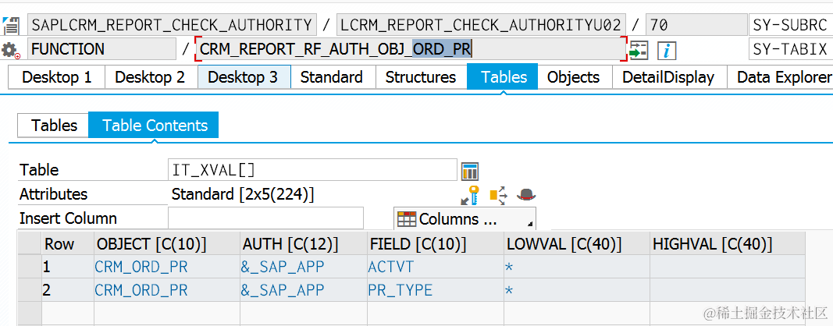Click the Insert Column input field
This screenshot has width=833, height=326.
tap(265, 218)
